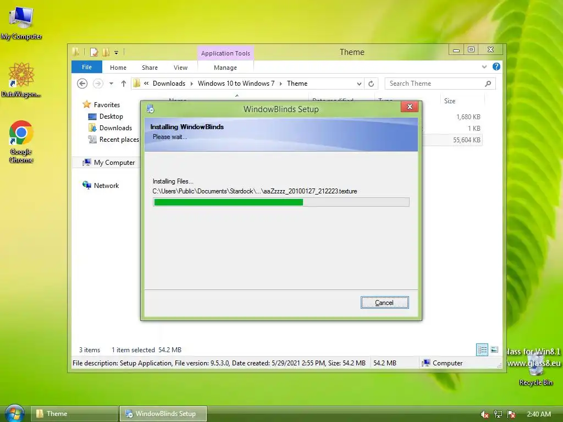
Task: Sort by Size column header
Action: [462, 101]
